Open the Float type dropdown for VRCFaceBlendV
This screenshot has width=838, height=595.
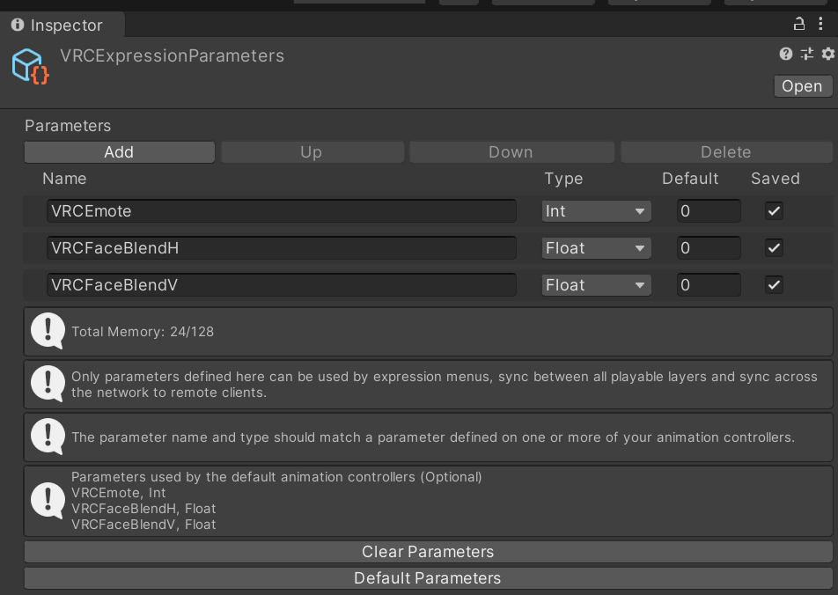pyautogui.click(x=597, y=284)
